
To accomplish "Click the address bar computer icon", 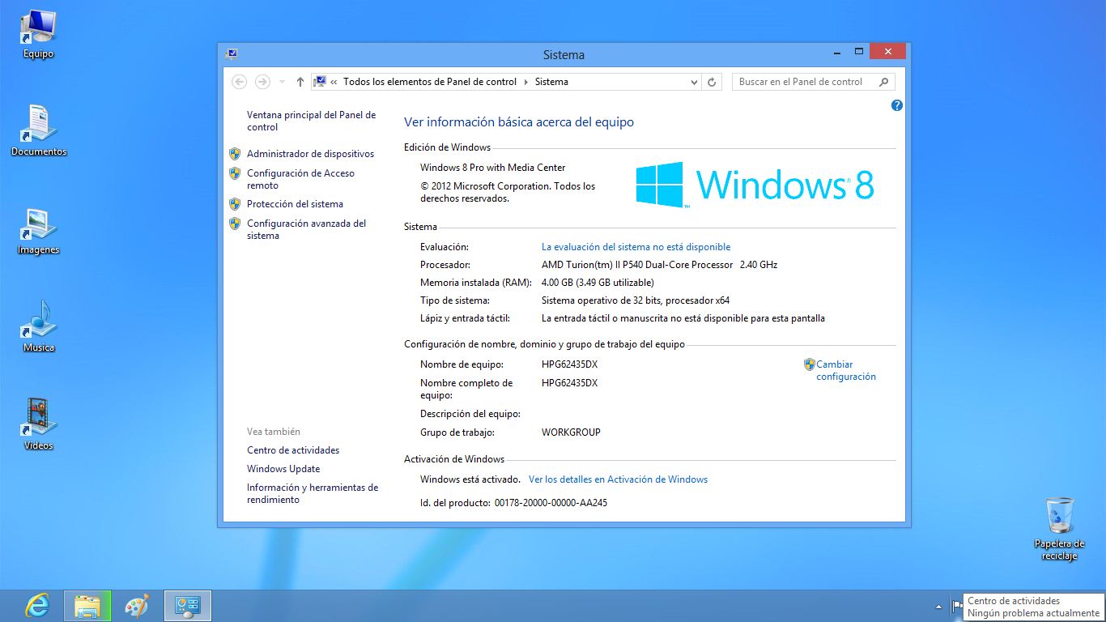I will (320, 82).
